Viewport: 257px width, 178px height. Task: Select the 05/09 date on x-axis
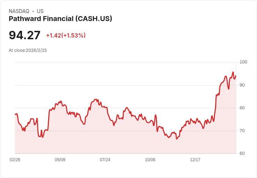pos(60,160)
